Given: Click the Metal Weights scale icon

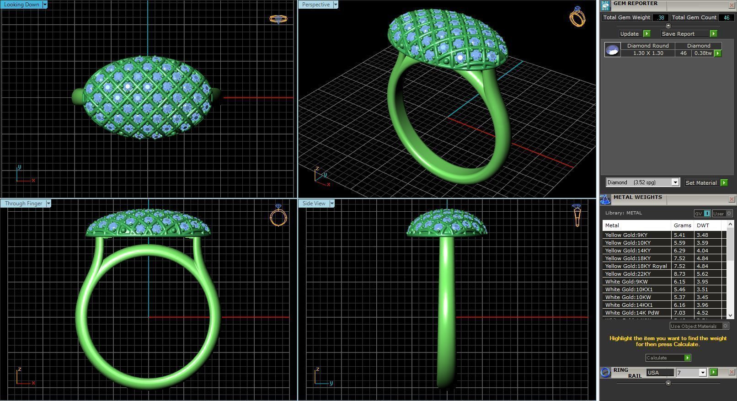Looking at the screenshot, I should click(605, 199).
